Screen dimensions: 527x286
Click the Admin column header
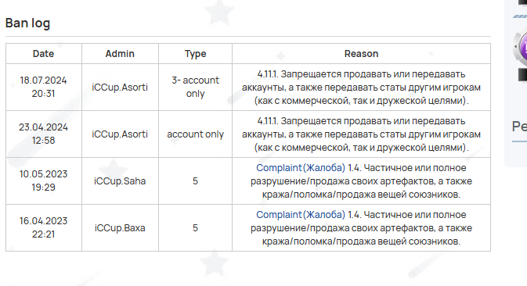(x=120, y=54)
